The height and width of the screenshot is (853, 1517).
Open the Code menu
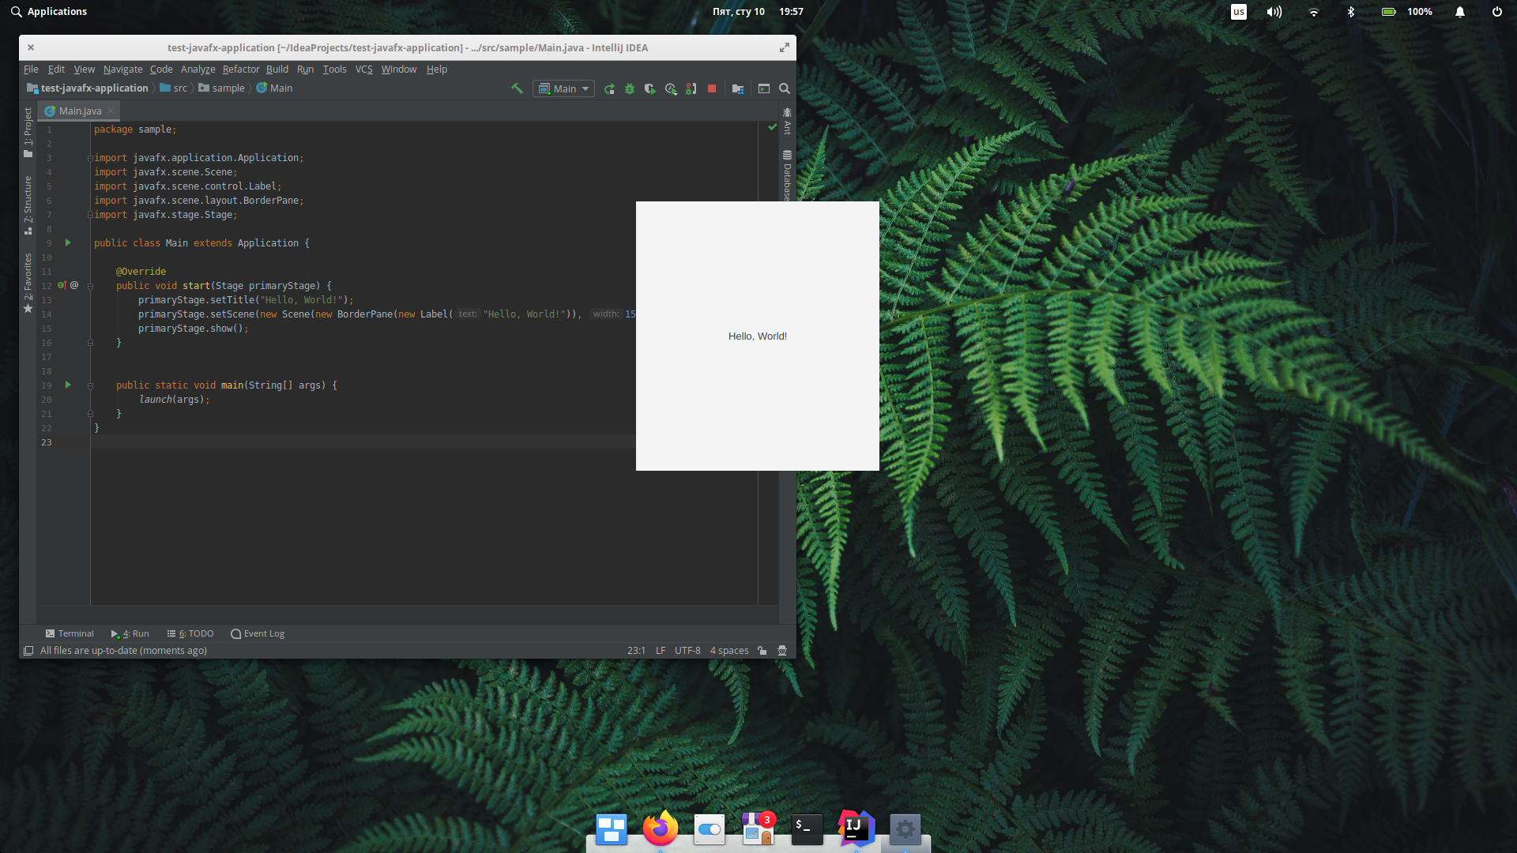tap(161, 70)
